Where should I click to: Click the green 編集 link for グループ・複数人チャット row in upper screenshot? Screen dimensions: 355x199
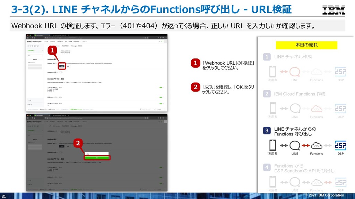pyautogui.click(x=161, y=87)
